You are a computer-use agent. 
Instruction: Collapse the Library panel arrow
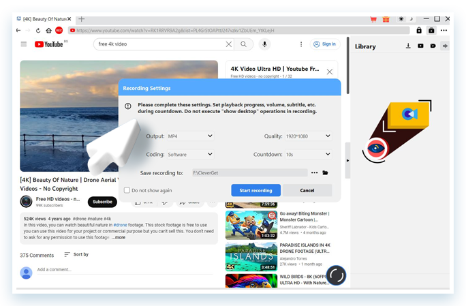point(347,161)
